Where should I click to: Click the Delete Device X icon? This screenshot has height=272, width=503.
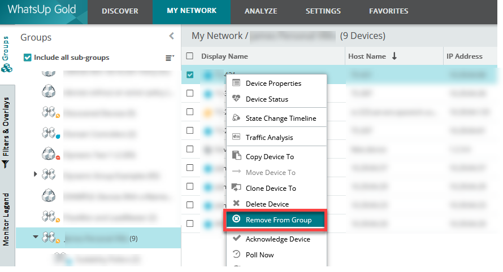click(x=236, y=203)
